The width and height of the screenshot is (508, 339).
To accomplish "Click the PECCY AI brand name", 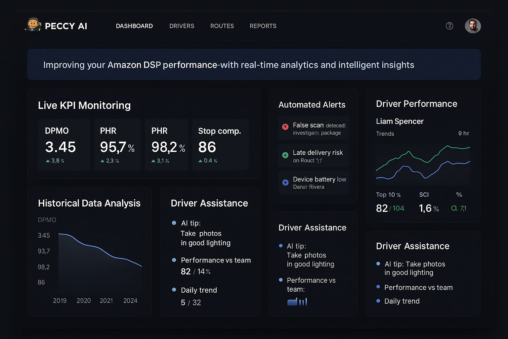I will tap(66, 26).
